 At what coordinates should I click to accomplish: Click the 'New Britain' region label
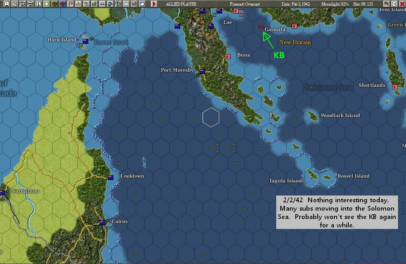[295, 42]
